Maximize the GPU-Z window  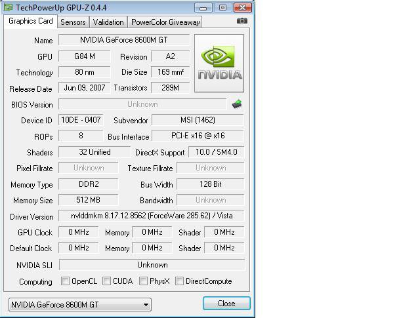click(222, 8)
